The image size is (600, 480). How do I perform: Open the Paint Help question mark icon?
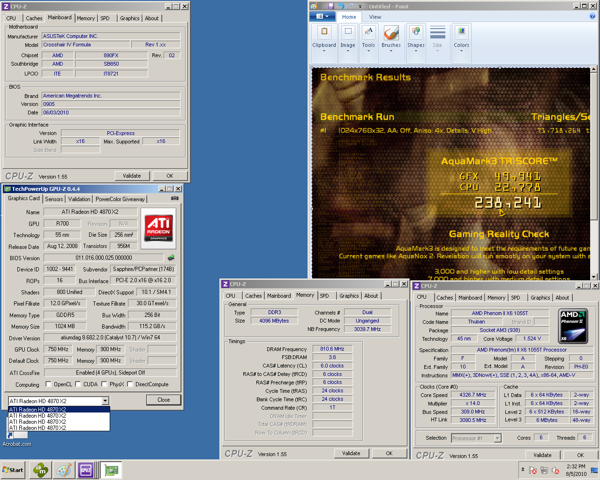pos(592,16)
